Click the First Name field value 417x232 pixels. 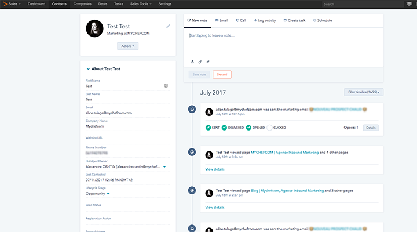(89, 86)
